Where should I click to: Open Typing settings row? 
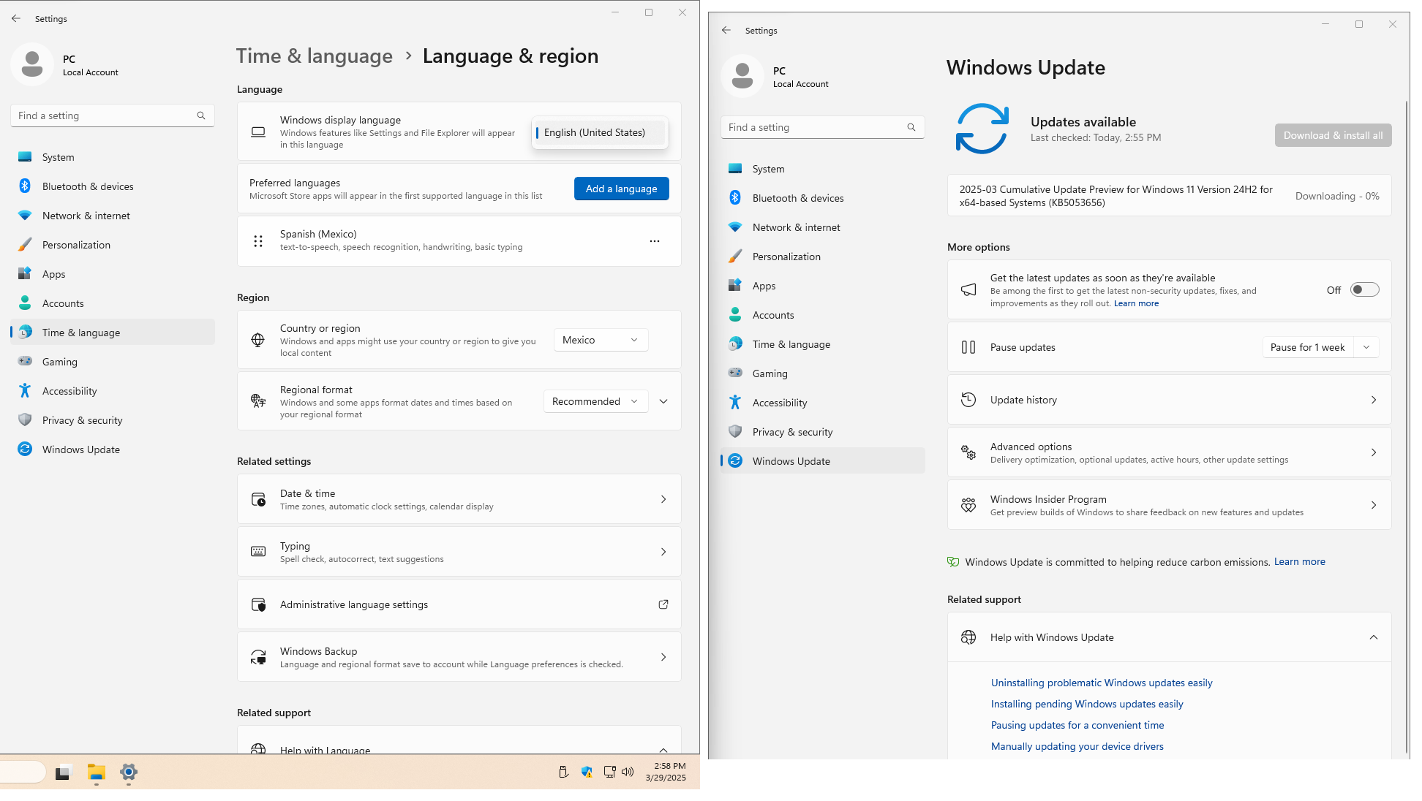click(459, 552)
